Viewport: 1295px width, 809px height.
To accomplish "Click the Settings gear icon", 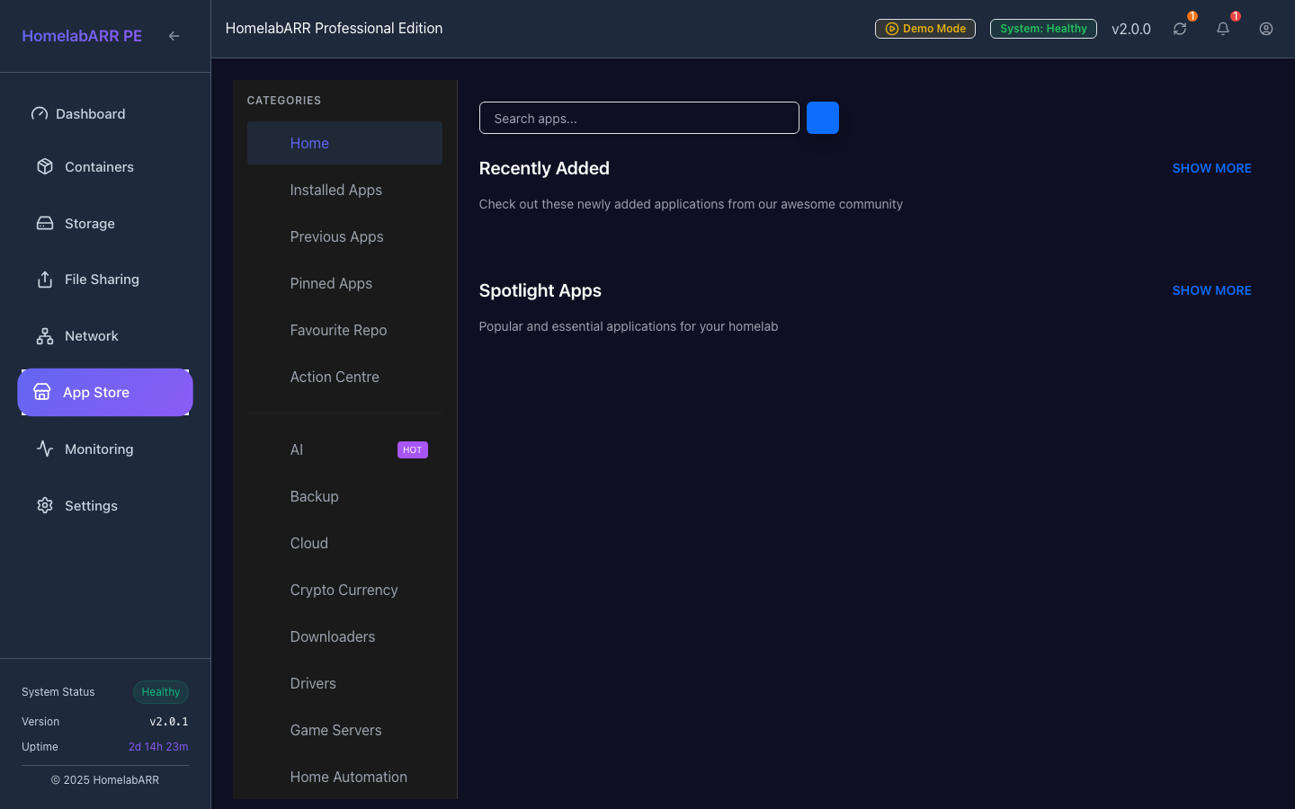I will click(45, 506).
